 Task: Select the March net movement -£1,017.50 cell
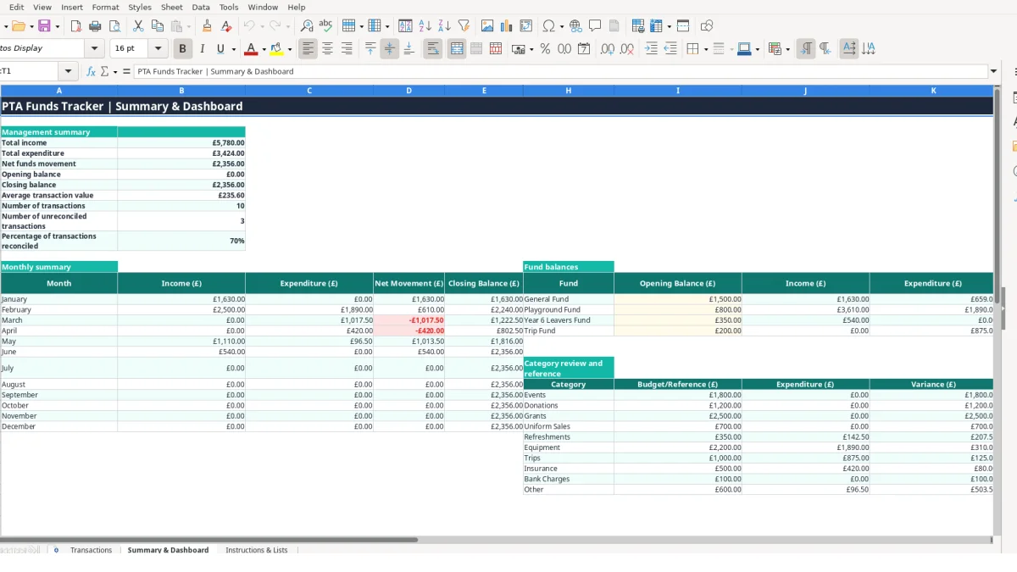(x=408, y=320)
